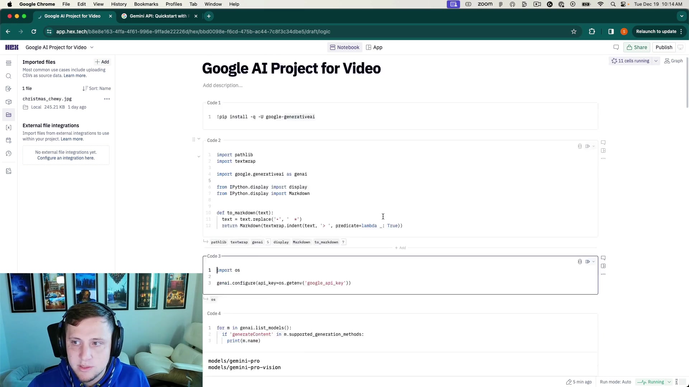Add a comment to the Code 2 cell
689x387 pixels.
pos(603,143)
